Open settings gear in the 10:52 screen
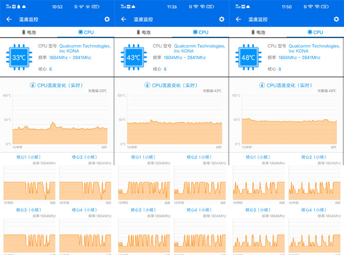 (107, 19)
